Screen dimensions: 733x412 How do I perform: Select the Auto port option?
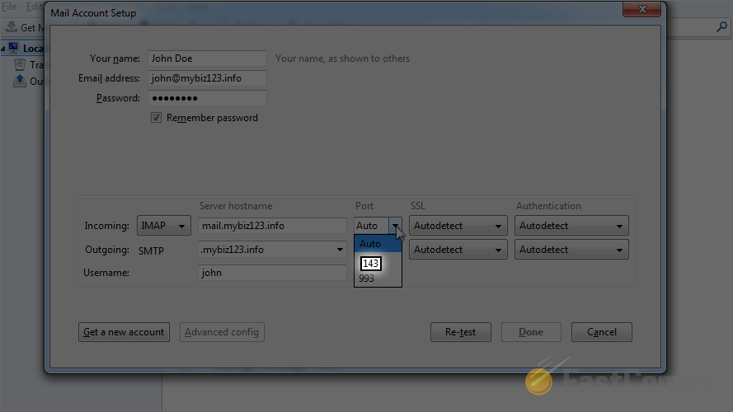[378, 244]
